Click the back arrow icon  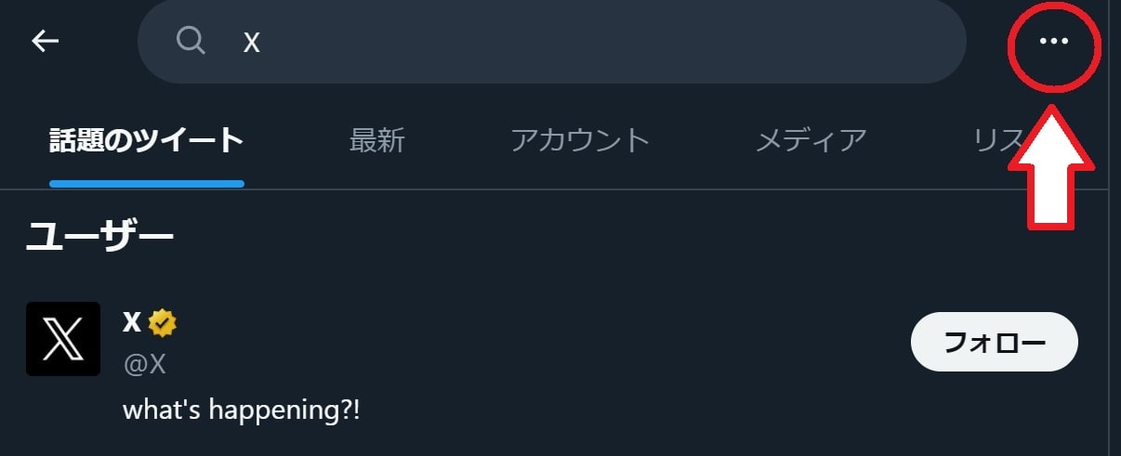[45, 41]
